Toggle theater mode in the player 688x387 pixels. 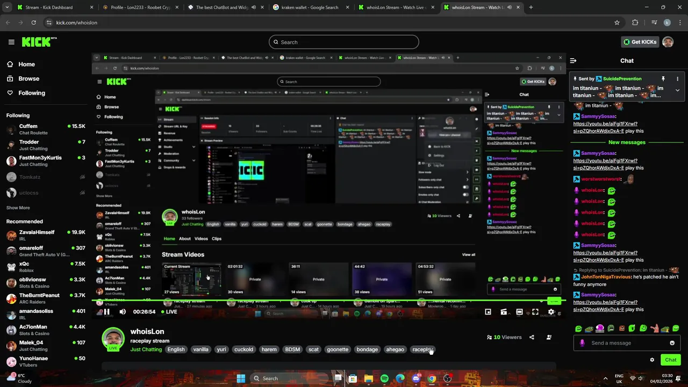tap(519, 312)
